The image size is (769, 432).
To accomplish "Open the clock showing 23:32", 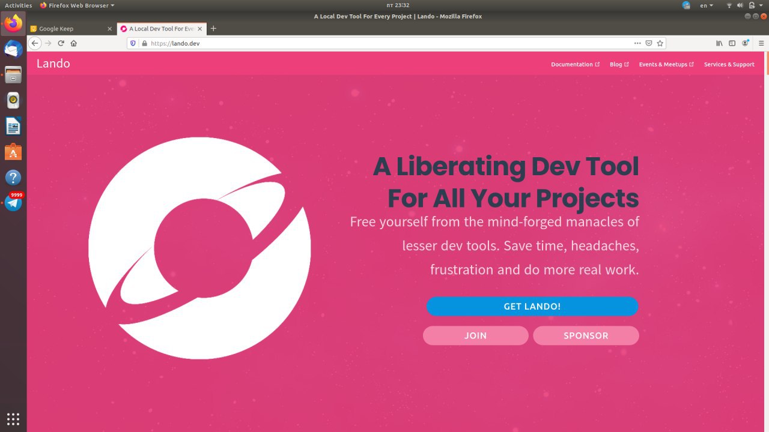I will coord(398,5).
